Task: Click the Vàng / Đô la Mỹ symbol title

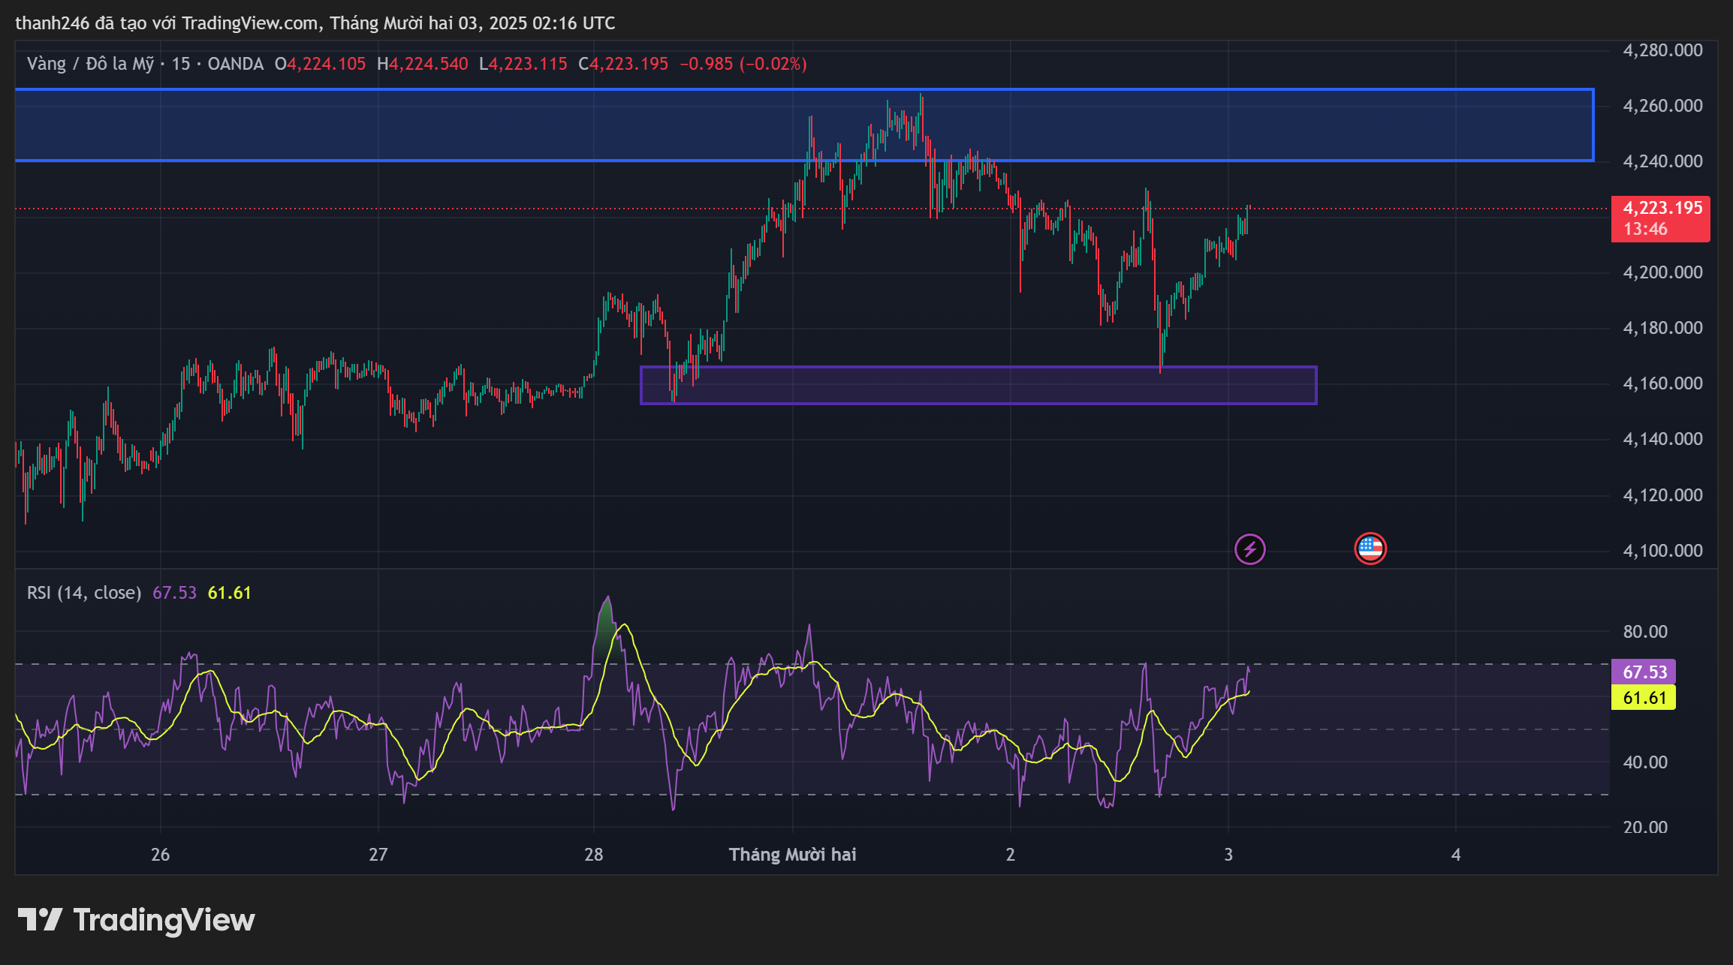Action: 90,64
